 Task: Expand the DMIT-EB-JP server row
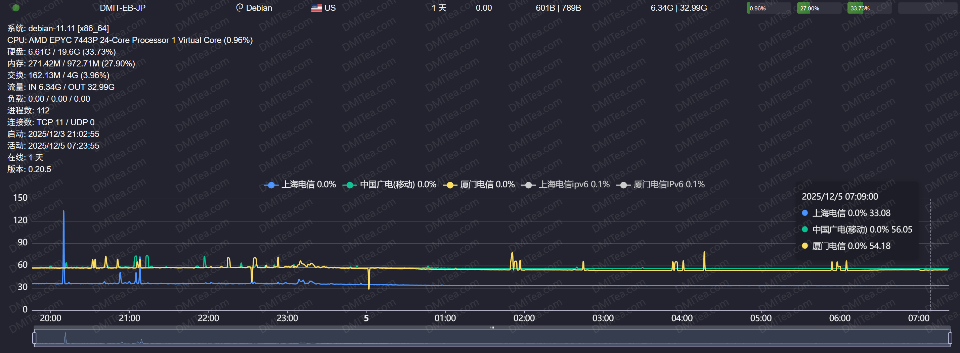coord(123,8)
